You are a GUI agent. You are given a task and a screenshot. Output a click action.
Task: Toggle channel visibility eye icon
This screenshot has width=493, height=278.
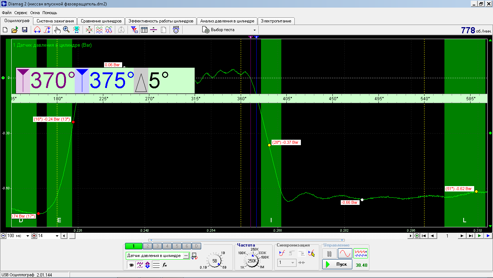(131, 265)
